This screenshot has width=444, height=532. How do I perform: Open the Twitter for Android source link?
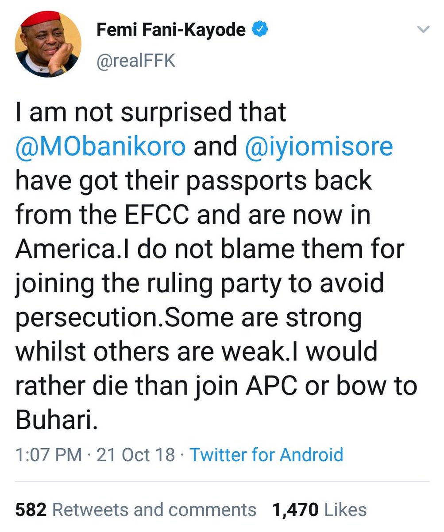coord(266,455)
